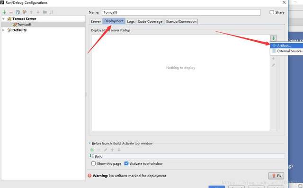Screen dimensions: 303x188
Task: Focus the Name input field
Action: pyautogui.click(x=181, y=12)
